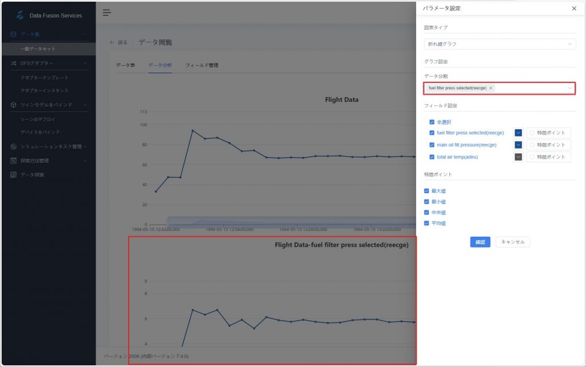
Task: Switch to the データ表 tab
Action: click(125, 65)
